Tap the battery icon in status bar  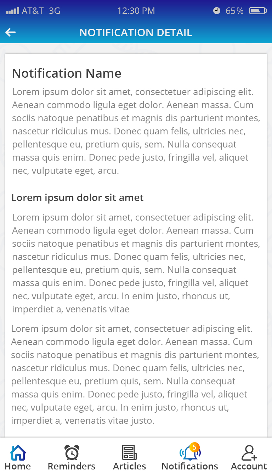tap(258, 11)
